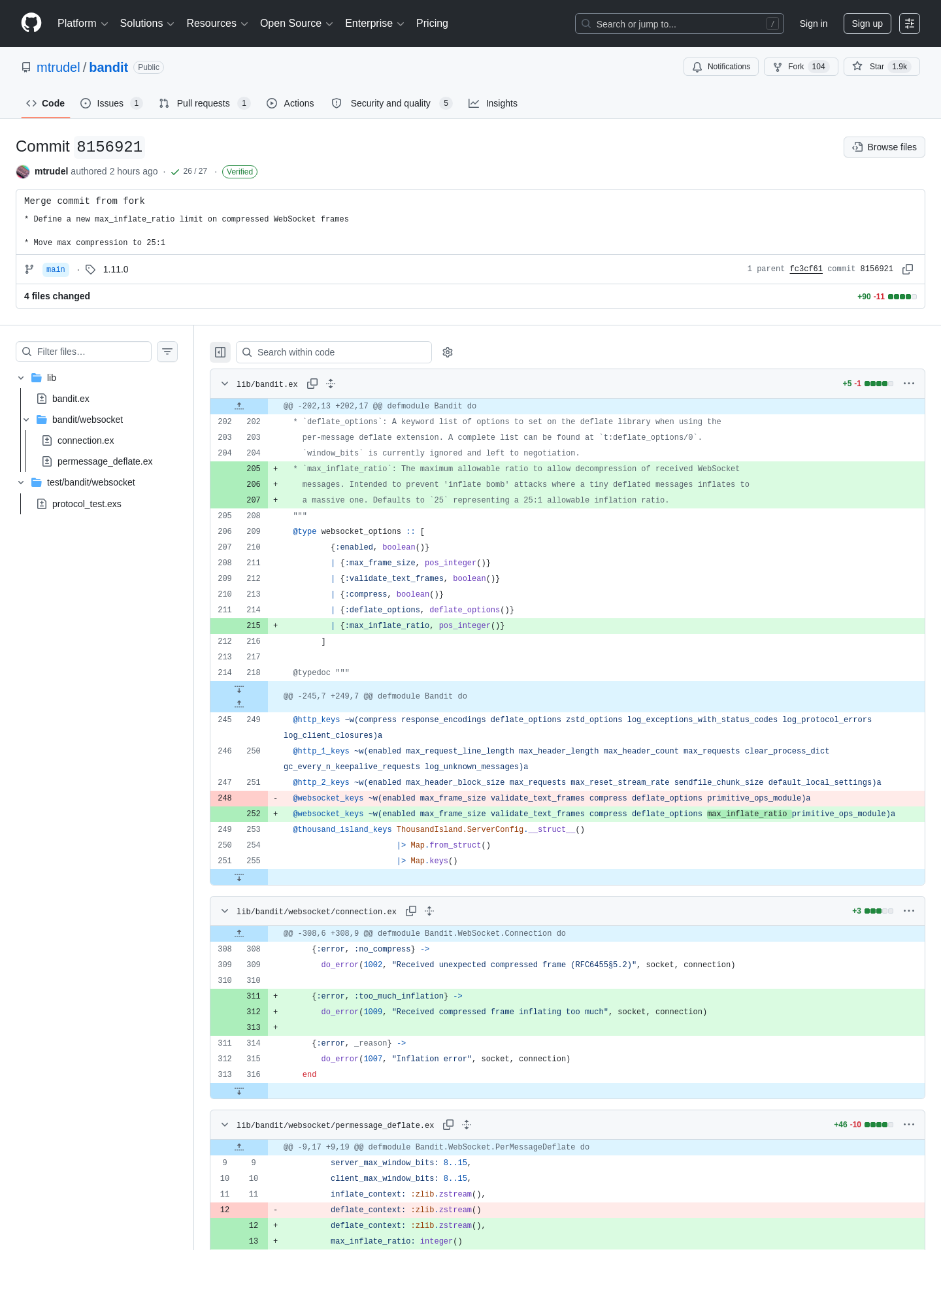Switch to the Pull requests tab
Viewport: 941px width, 1307px height.
click(205, 103)
